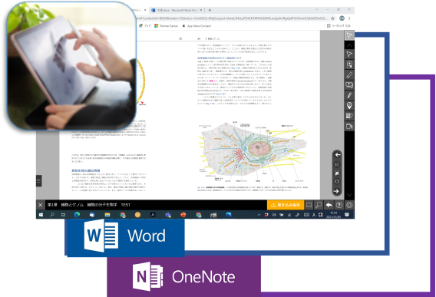Select the arrow pointer tool in side toolbar
The width and height of the screenshot is (436, 297).
pyautogui.click(x=349, y=54)
